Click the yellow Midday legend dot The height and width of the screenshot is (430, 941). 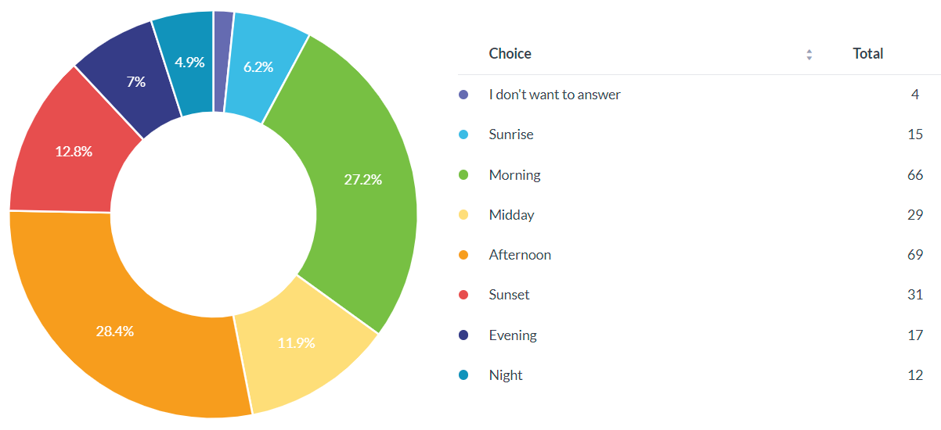(463, 215)
